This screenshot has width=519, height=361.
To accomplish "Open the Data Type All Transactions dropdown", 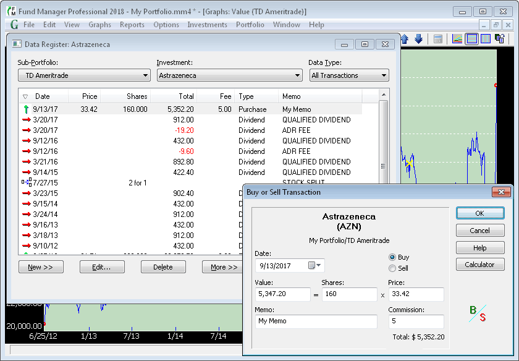I will tap(349, 75).
